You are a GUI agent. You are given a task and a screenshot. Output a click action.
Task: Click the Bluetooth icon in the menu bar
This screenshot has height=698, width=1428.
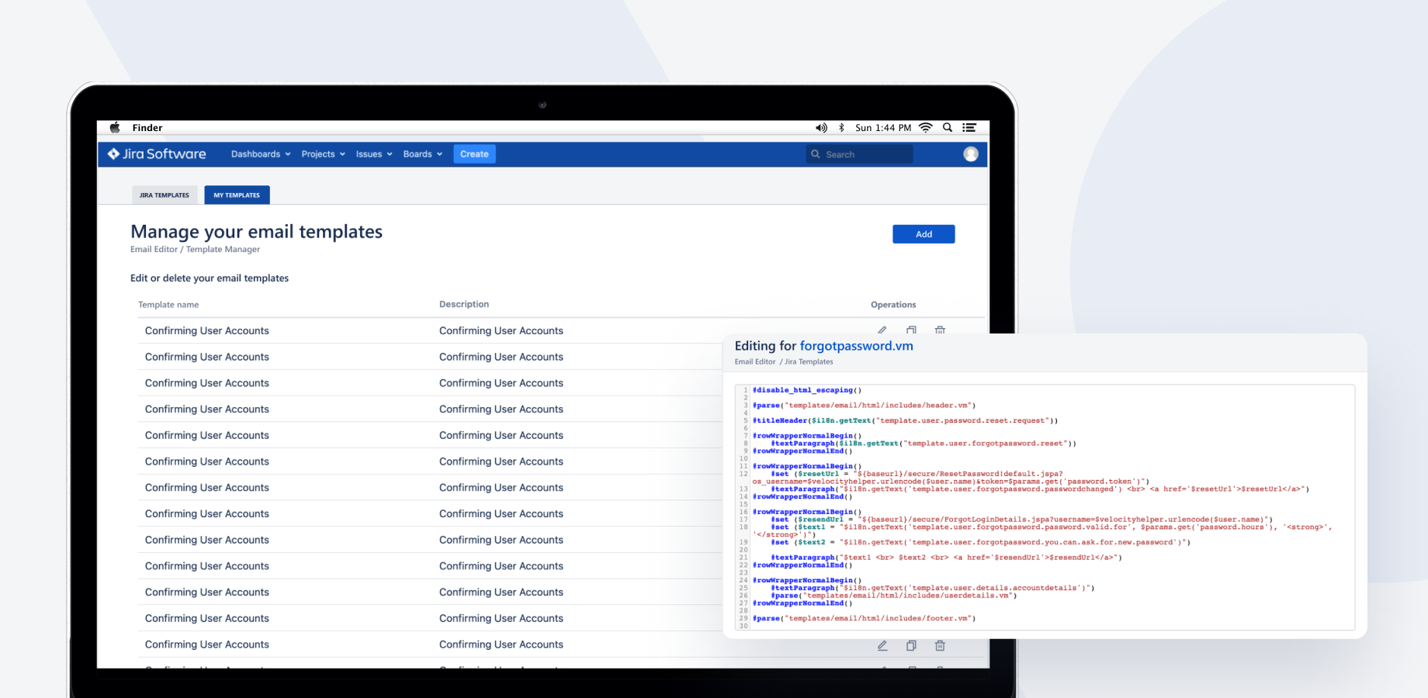pyautogui.click(x=841, y=127)
